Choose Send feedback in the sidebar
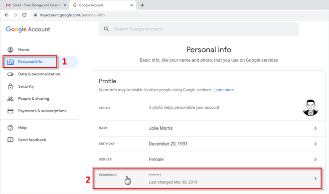This screenshot has height=194, width=329. coord(32,140)
